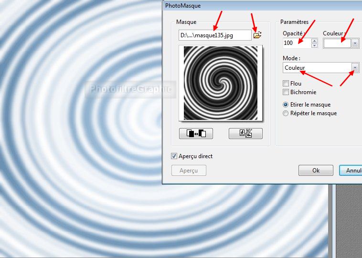
Task: Click the Annuler button
Action: 351,170
